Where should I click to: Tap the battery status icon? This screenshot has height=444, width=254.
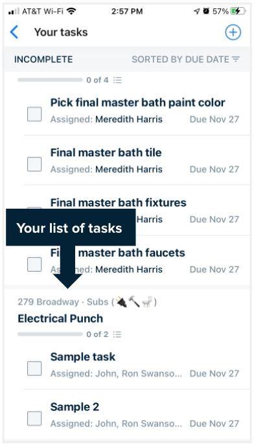[x=238, y=11]
